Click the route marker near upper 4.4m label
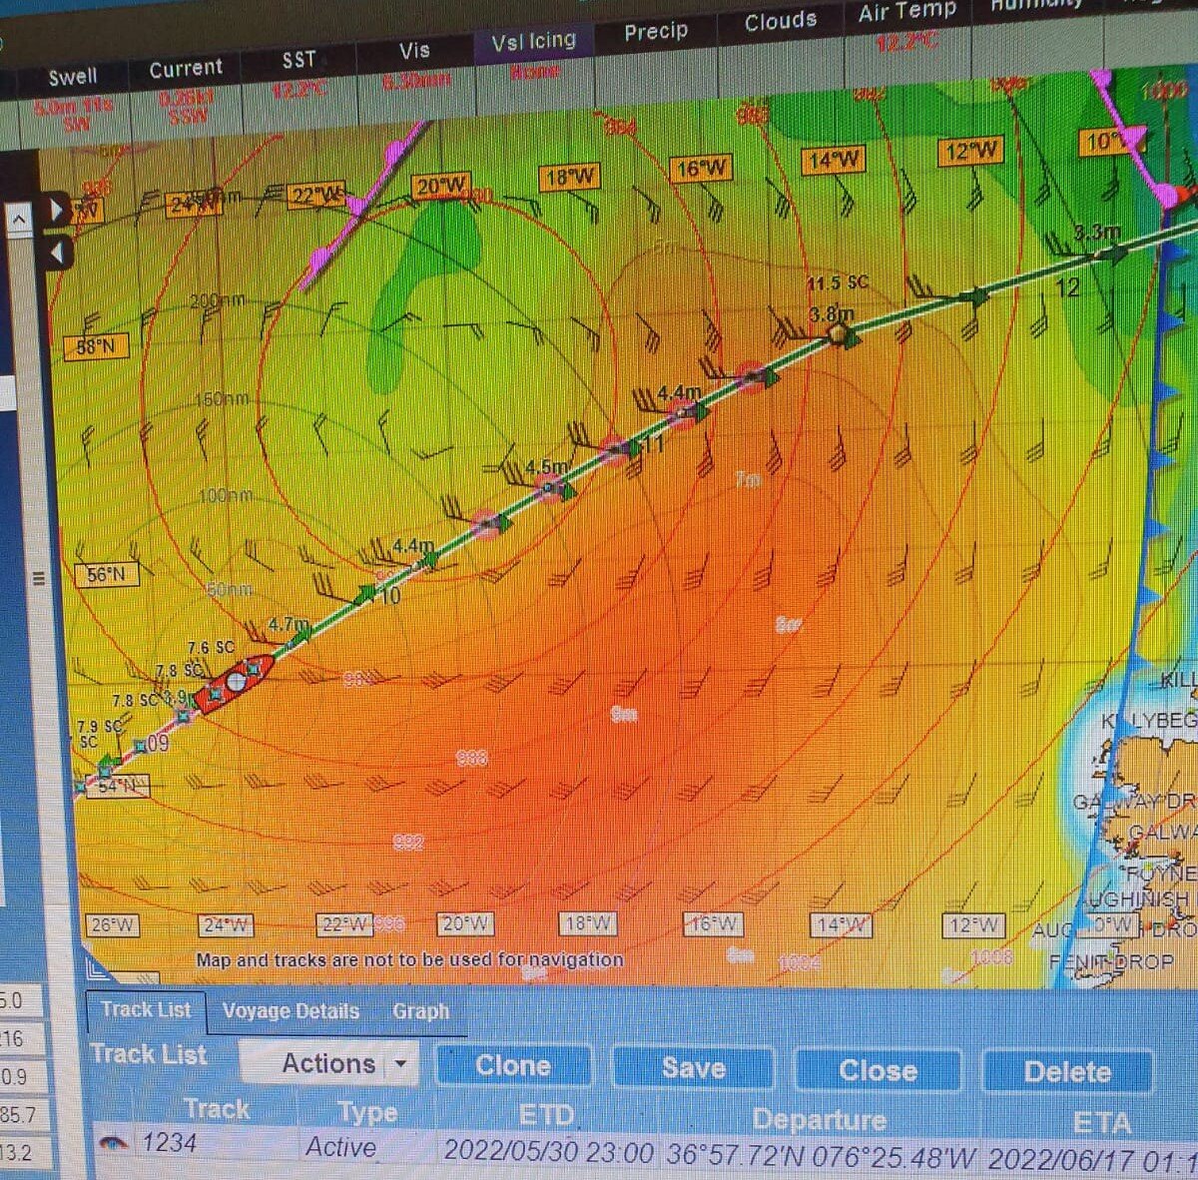 [x=684, y=412]
